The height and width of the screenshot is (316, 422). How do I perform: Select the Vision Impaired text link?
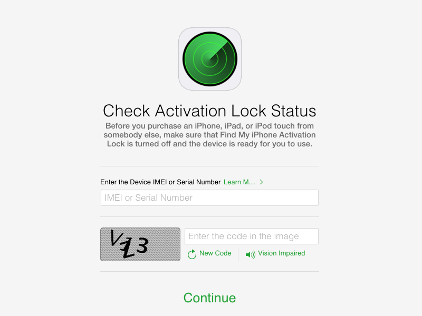point(282,253)
